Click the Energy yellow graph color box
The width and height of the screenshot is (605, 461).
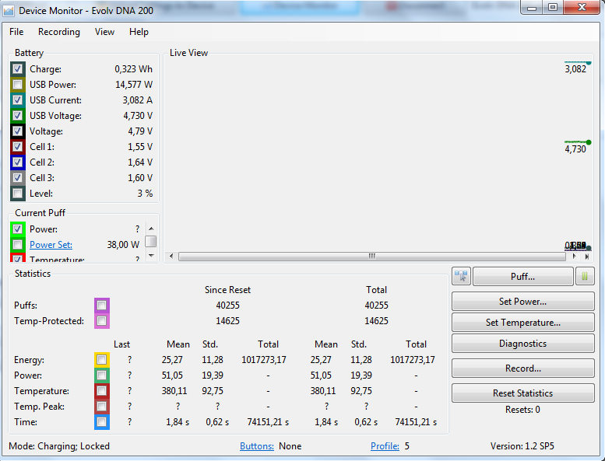[101, 360]
